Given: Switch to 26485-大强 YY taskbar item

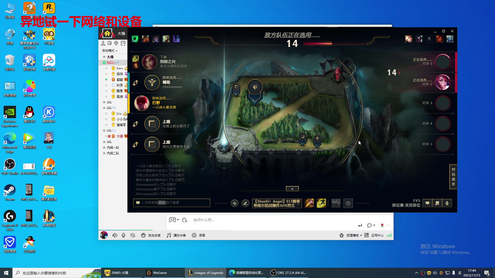Looking at the screenshot, I should tap(122, 273).
